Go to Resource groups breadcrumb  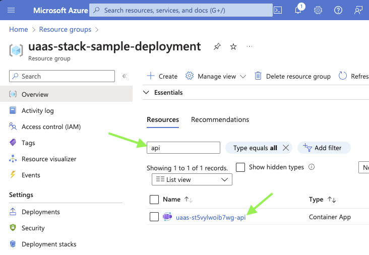point(65,29)
